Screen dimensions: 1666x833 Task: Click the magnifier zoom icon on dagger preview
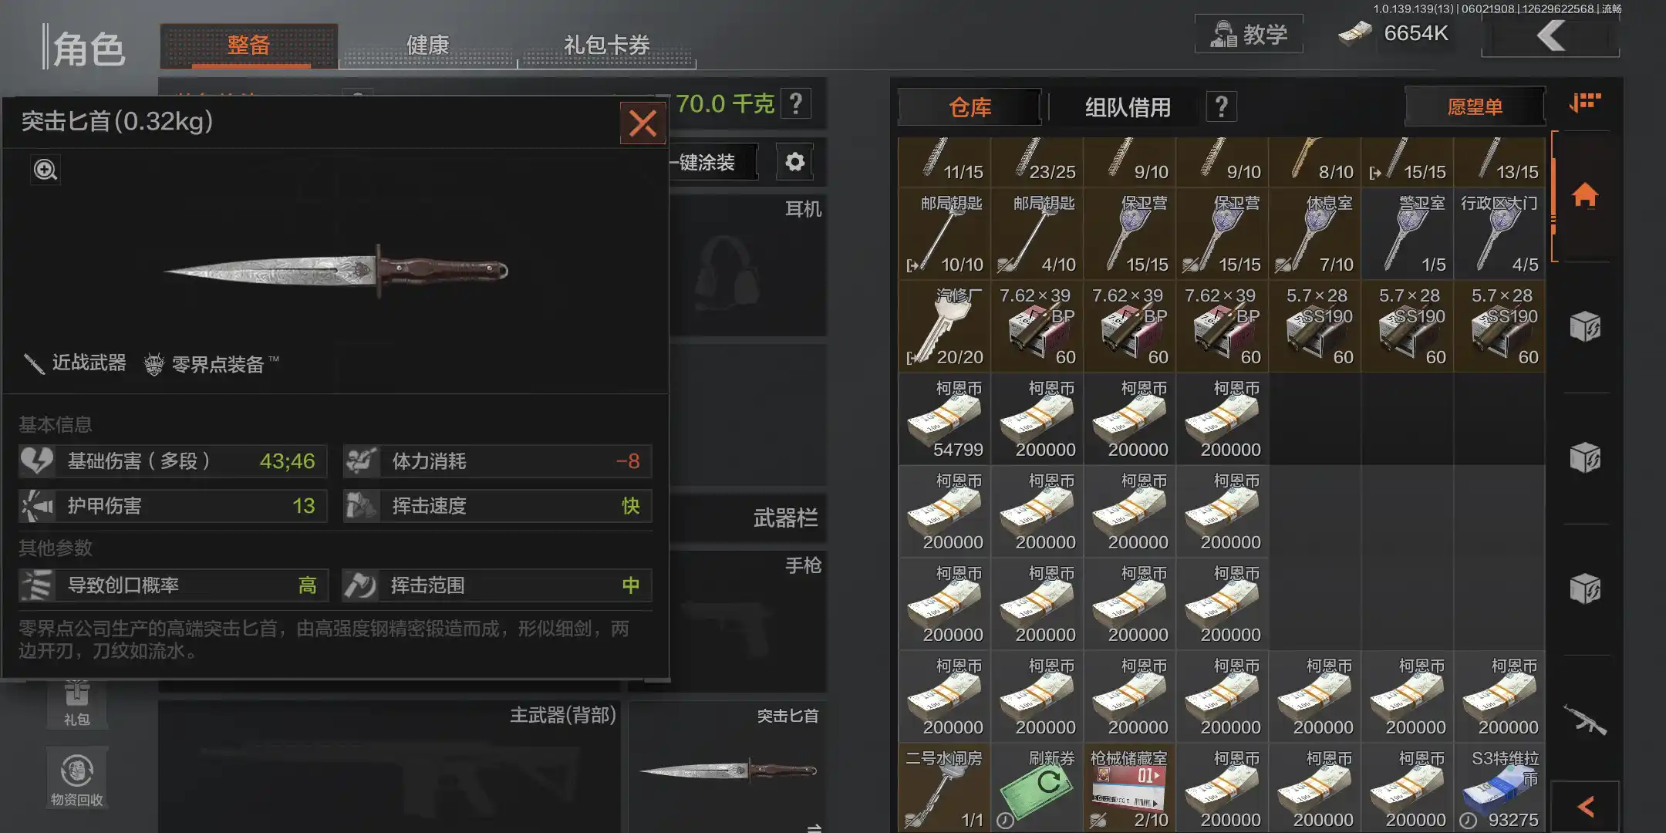click(x=46, y=170)
